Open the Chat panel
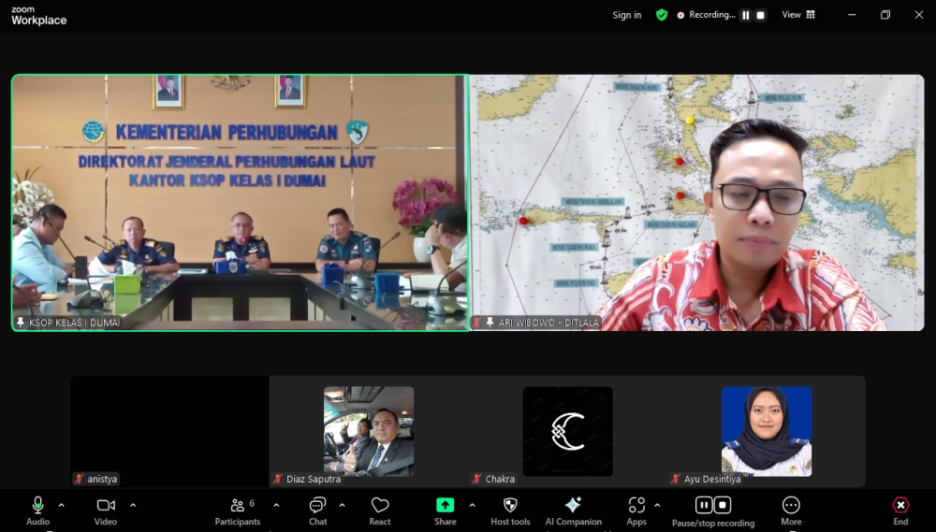Viewport: 936px width, 532px height. (317, 511)
